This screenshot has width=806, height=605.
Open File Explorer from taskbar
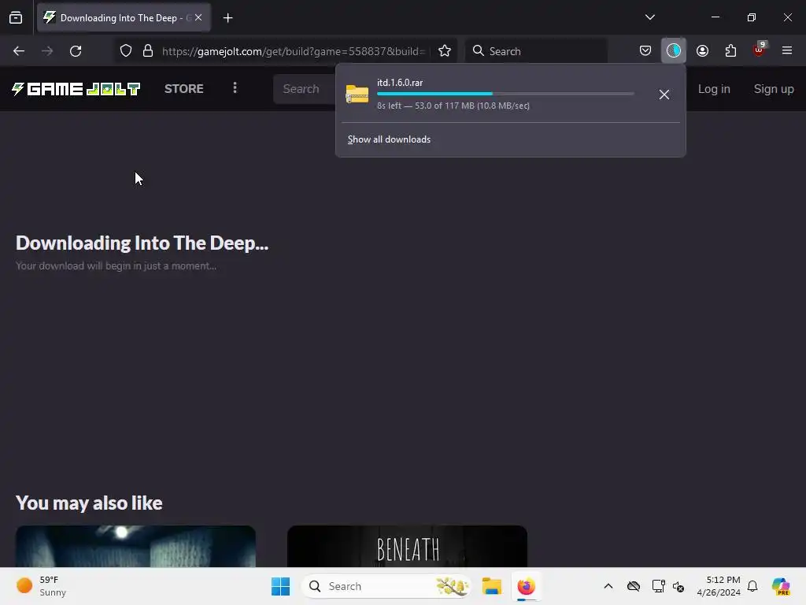pos(491,586)
